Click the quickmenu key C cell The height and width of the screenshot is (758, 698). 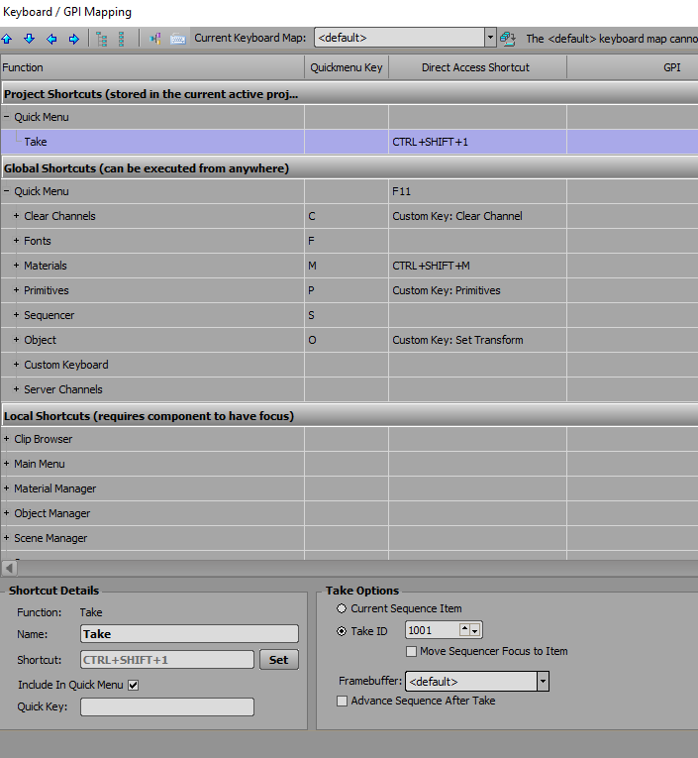coord(347,216)
